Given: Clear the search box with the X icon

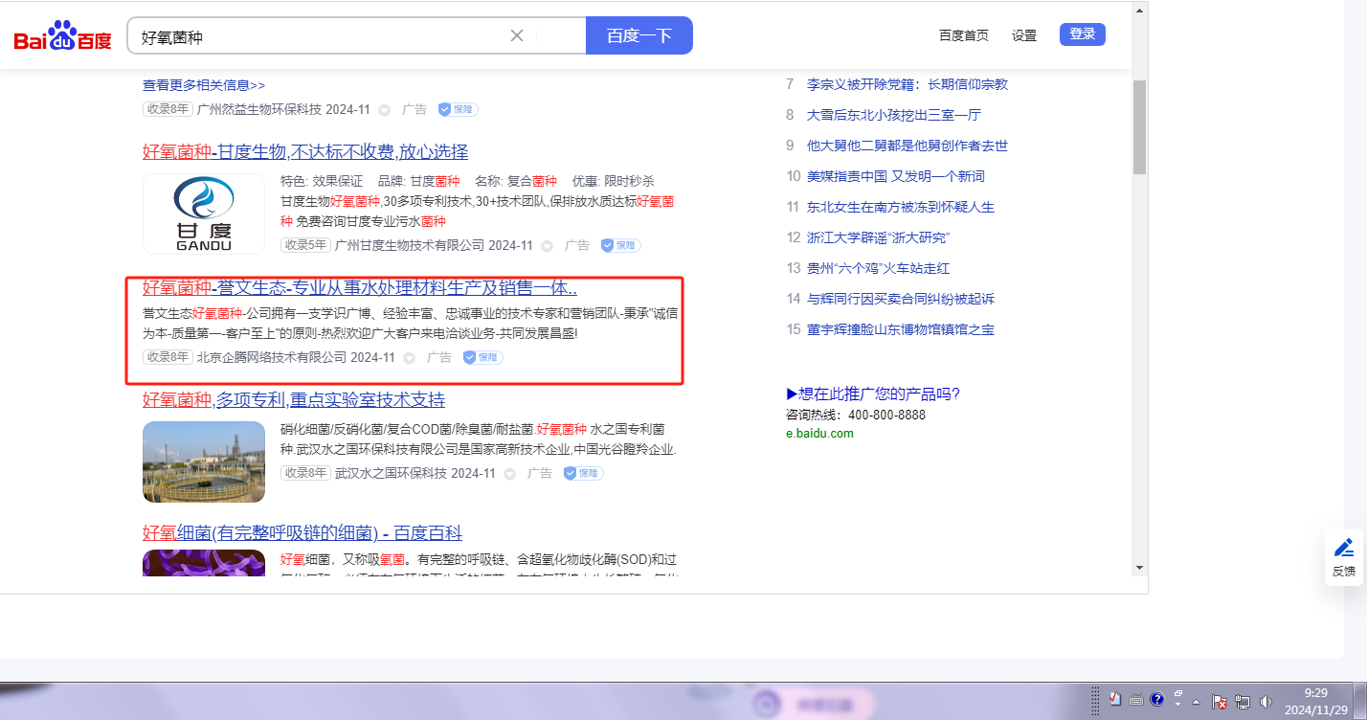Looking at the screenshot, I should [517, 36].
